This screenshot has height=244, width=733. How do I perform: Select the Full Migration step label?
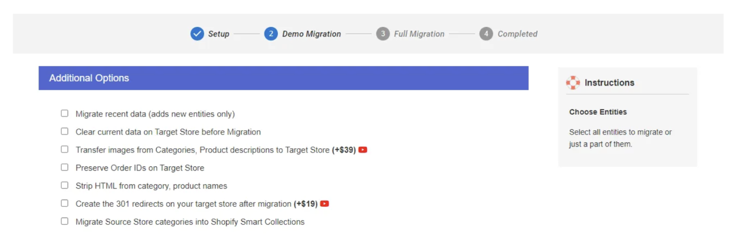(419, 34)
